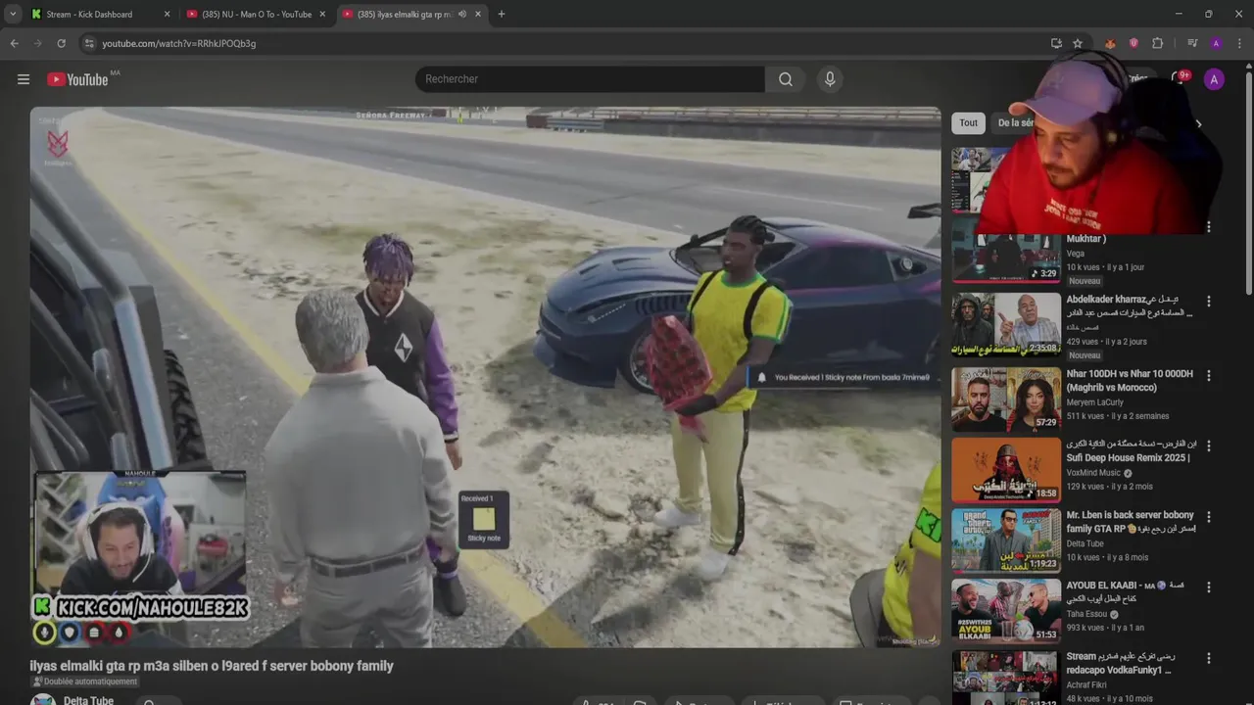Open options menu for AYOUB EL KAABI video

tap(1208, 587)
